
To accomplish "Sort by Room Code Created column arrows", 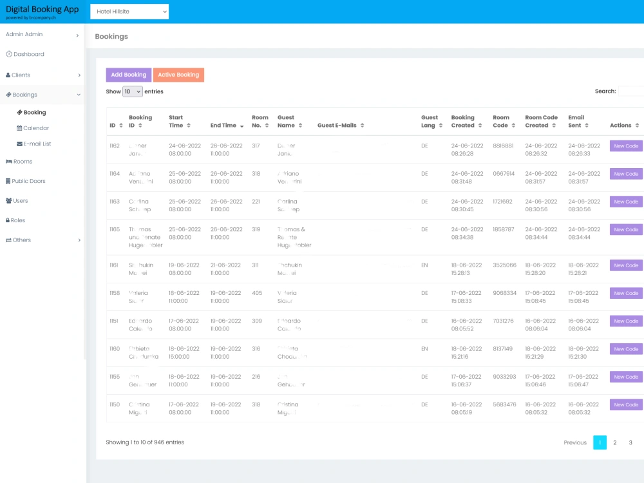I will pyautogui.click(x=554, y=126).
